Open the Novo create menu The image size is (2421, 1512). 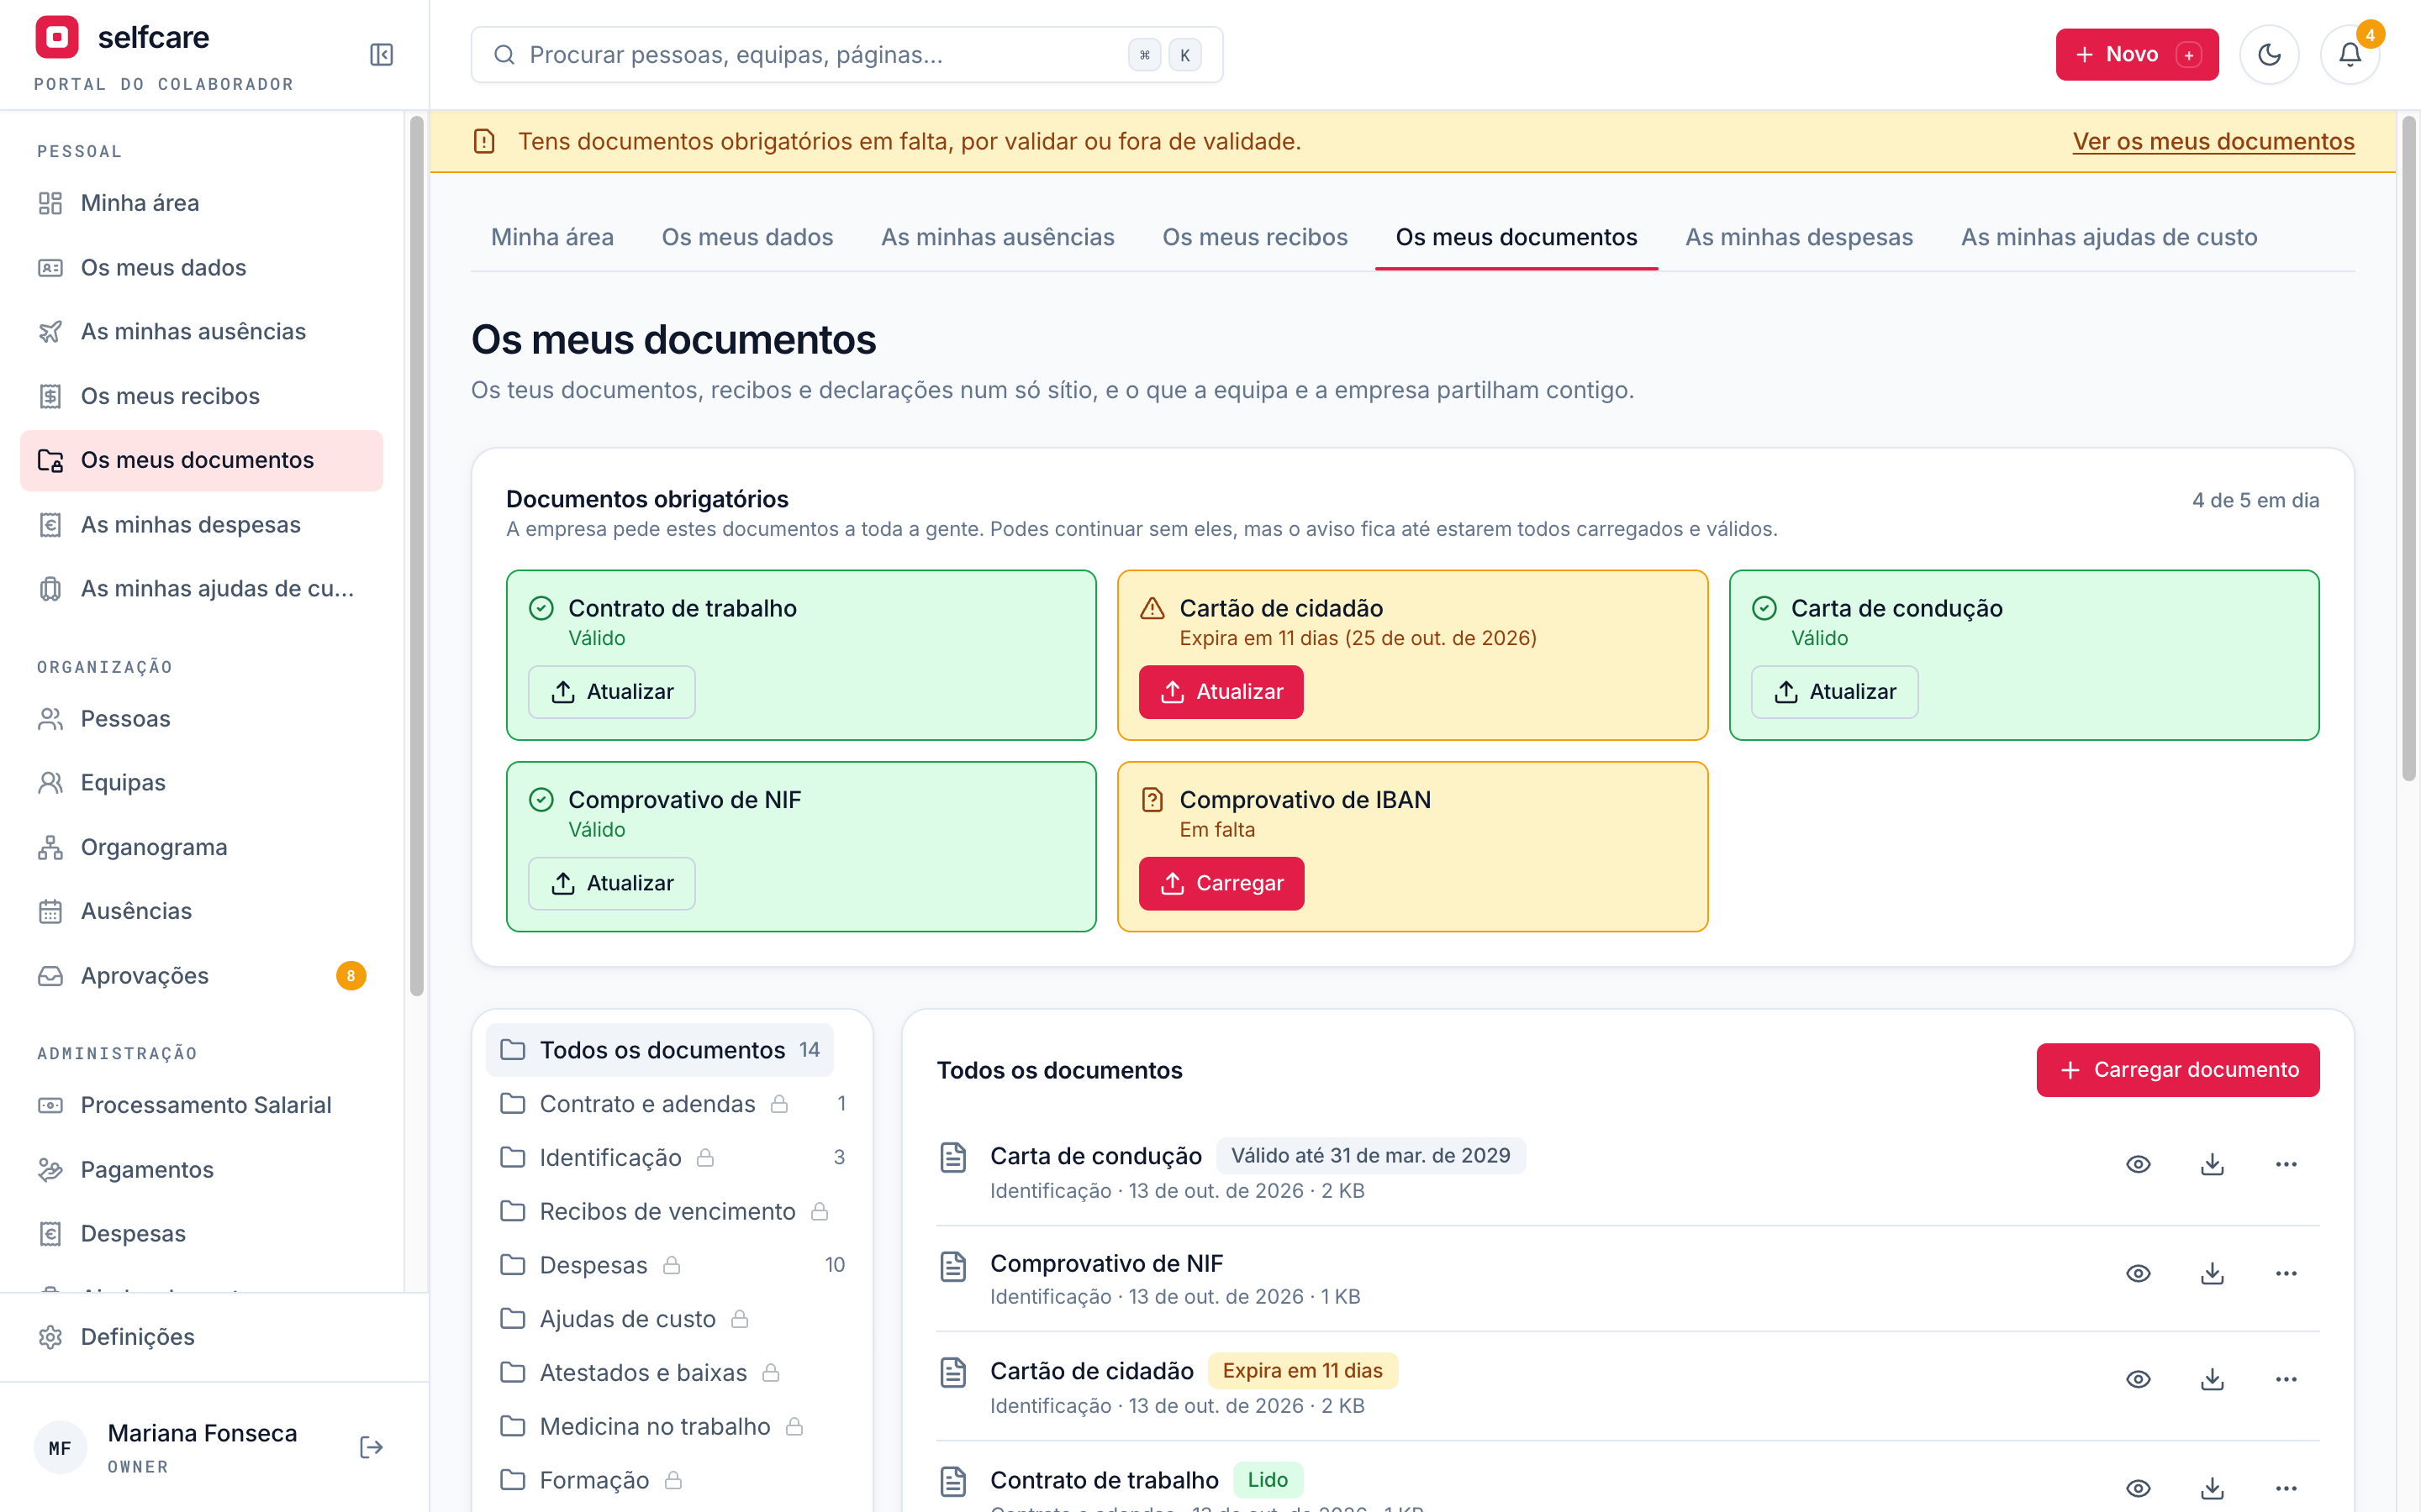(2137, 55)
